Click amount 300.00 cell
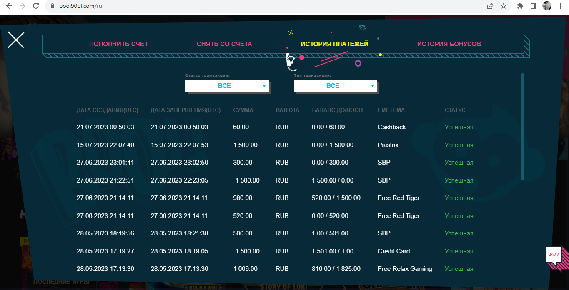569x290 pixels. (243, 162)
